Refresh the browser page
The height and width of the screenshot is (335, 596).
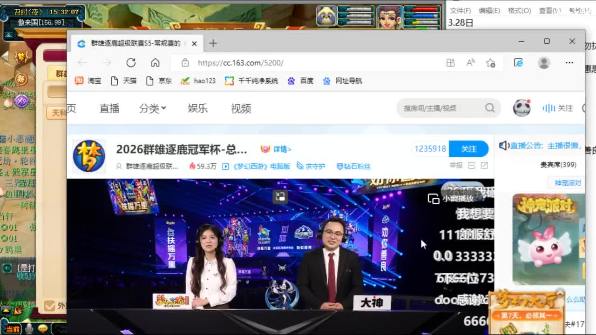click(x=131, y=63)
